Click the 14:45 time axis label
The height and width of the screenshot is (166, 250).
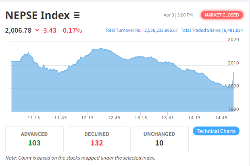tap(221, 118)
